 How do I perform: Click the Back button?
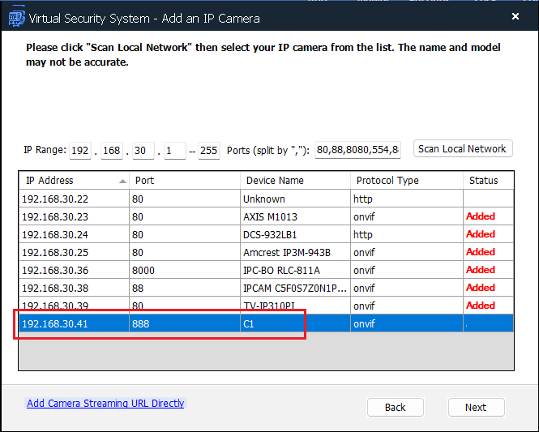396,407
